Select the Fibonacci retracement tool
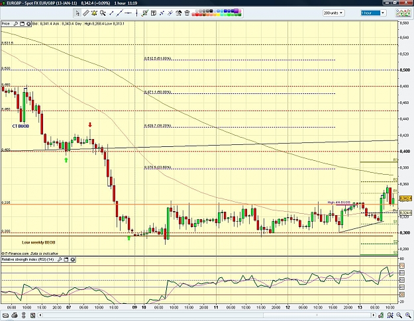 145,13
